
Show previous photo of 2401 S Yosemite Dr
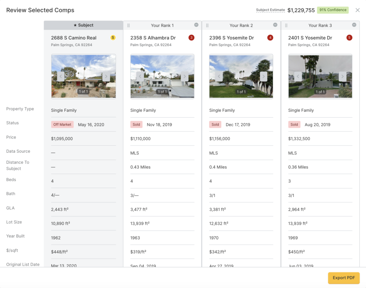pyautogui.click(x=298, y=76)
